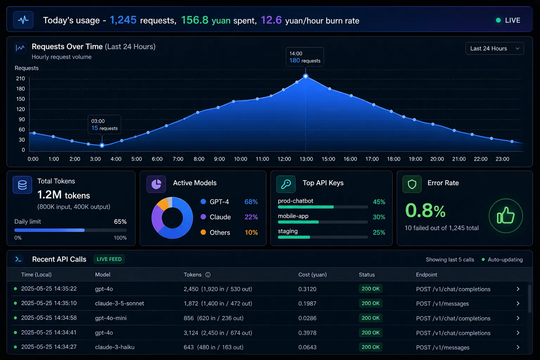Toggle the Auto-updating indicator
Viewport: 540px width, 360px height.
[x=502, y=259]
